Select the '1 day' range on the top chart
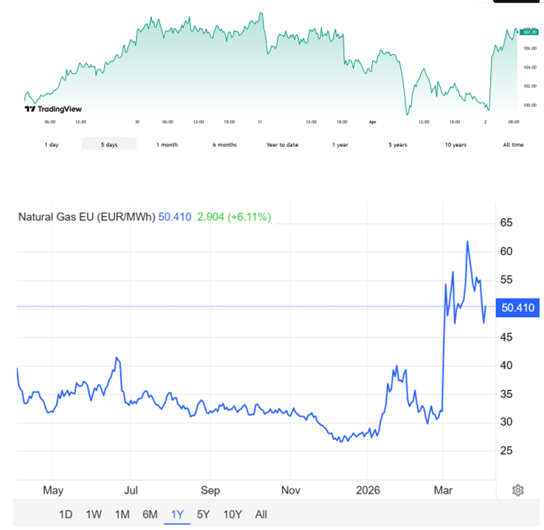 [52, 144]
